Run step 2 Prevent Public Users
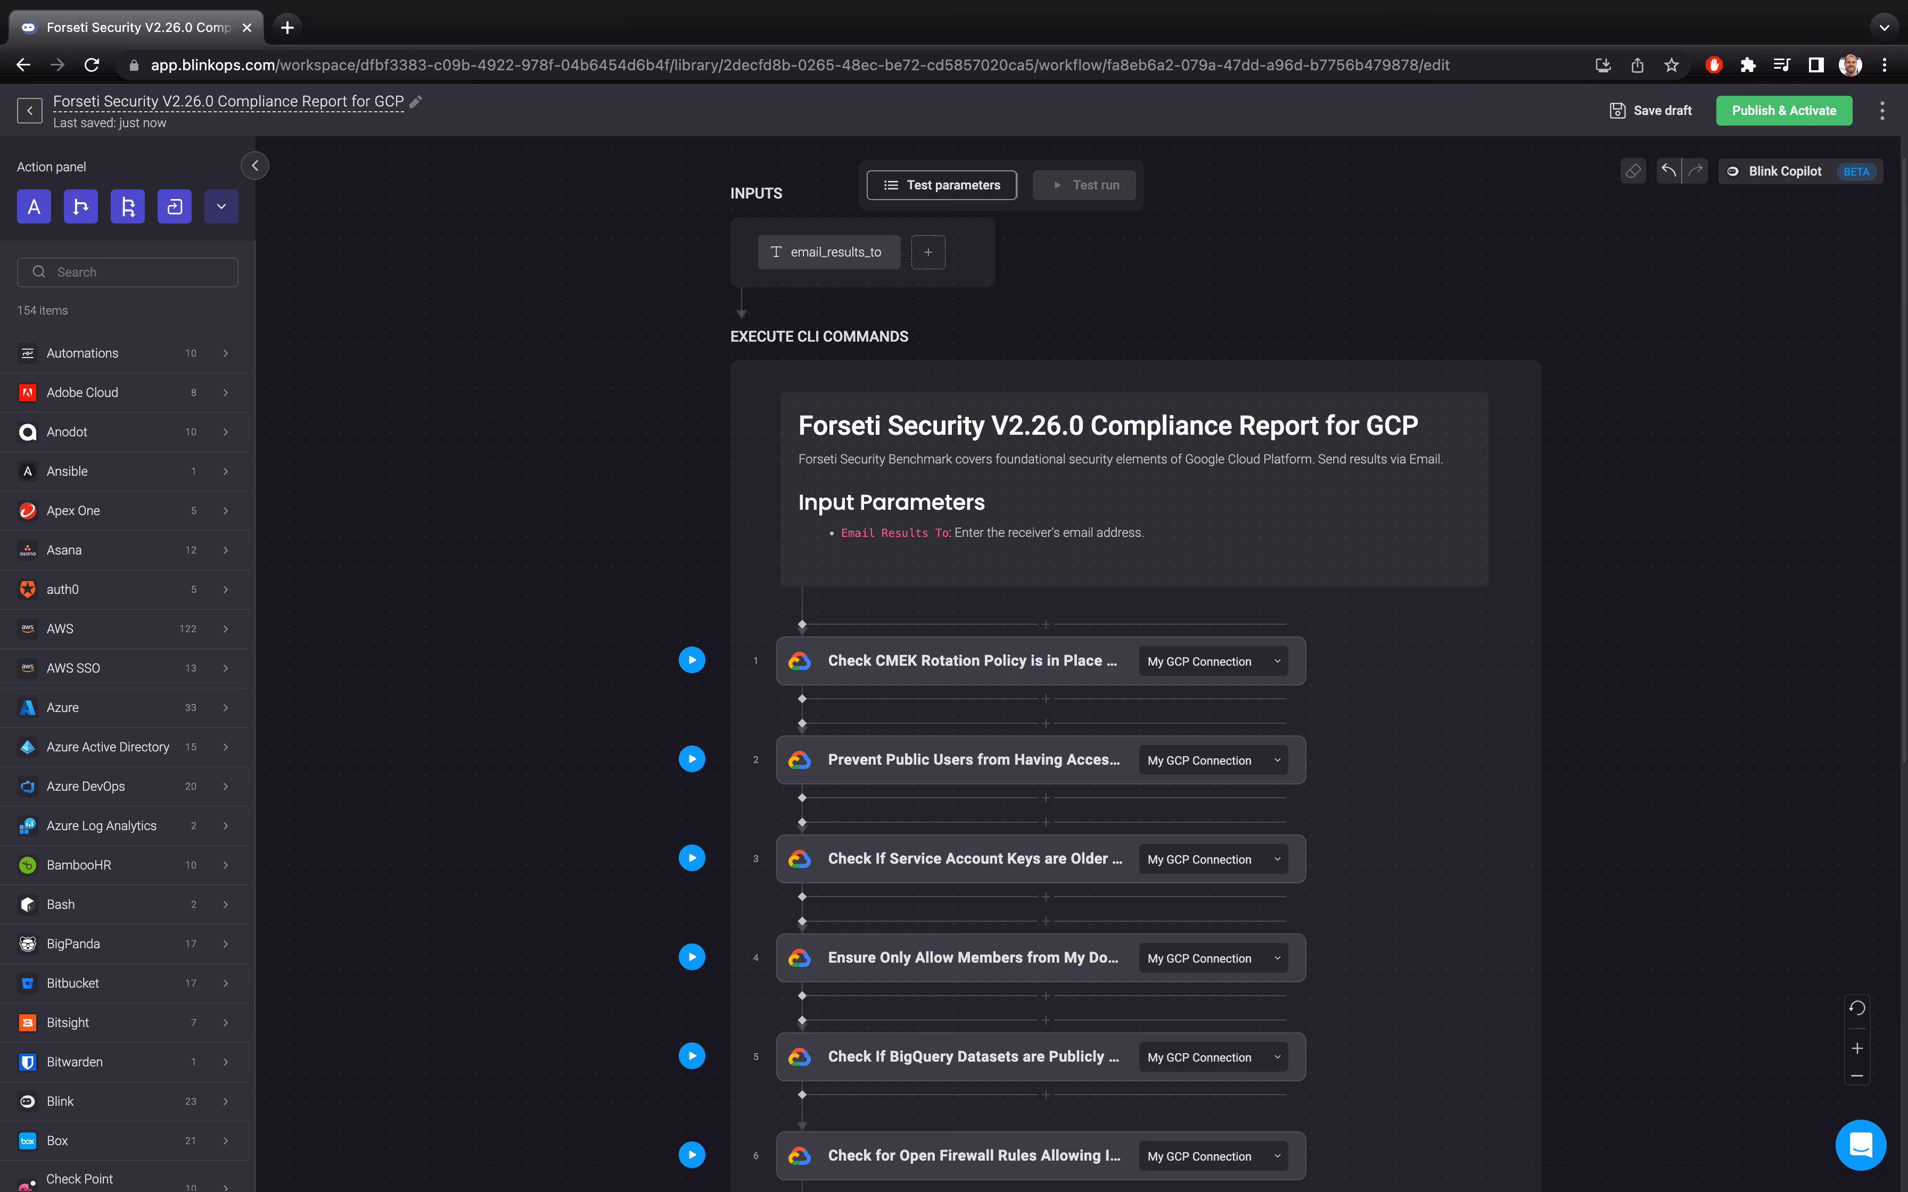 click(692, 759)
